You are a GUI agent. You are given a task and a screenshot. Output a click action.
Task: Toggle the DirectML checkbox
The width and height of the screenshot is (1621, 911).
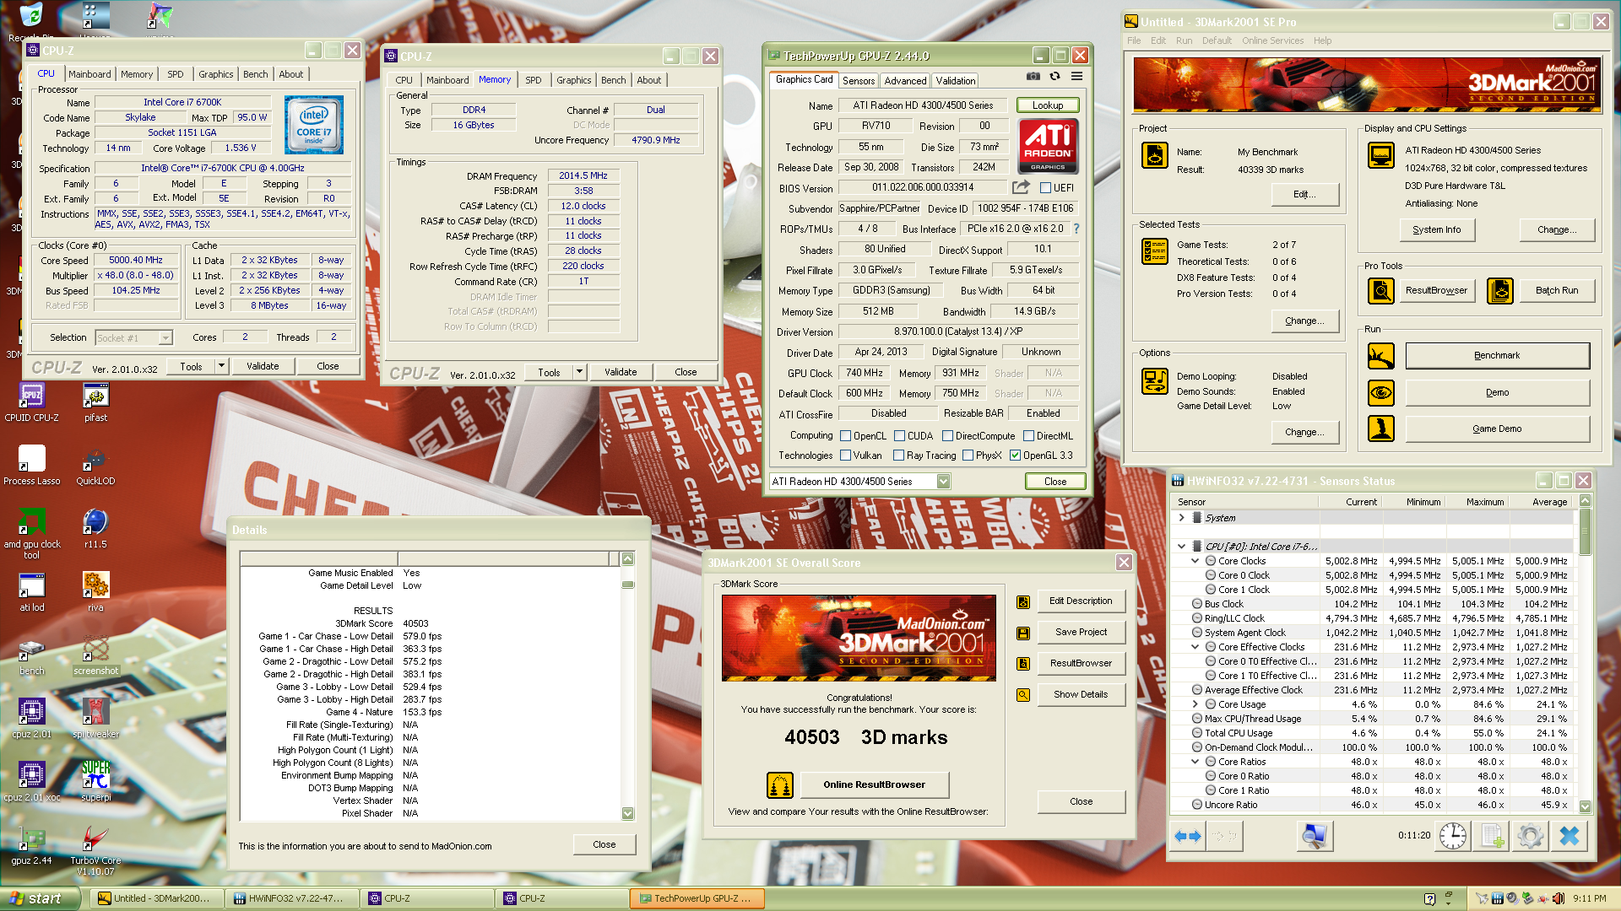tap(1028, 436)
